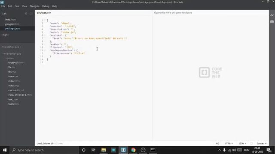Open the volume speaker tray icon
Viewport: 275px width, 154px height.
click(234, 150)
